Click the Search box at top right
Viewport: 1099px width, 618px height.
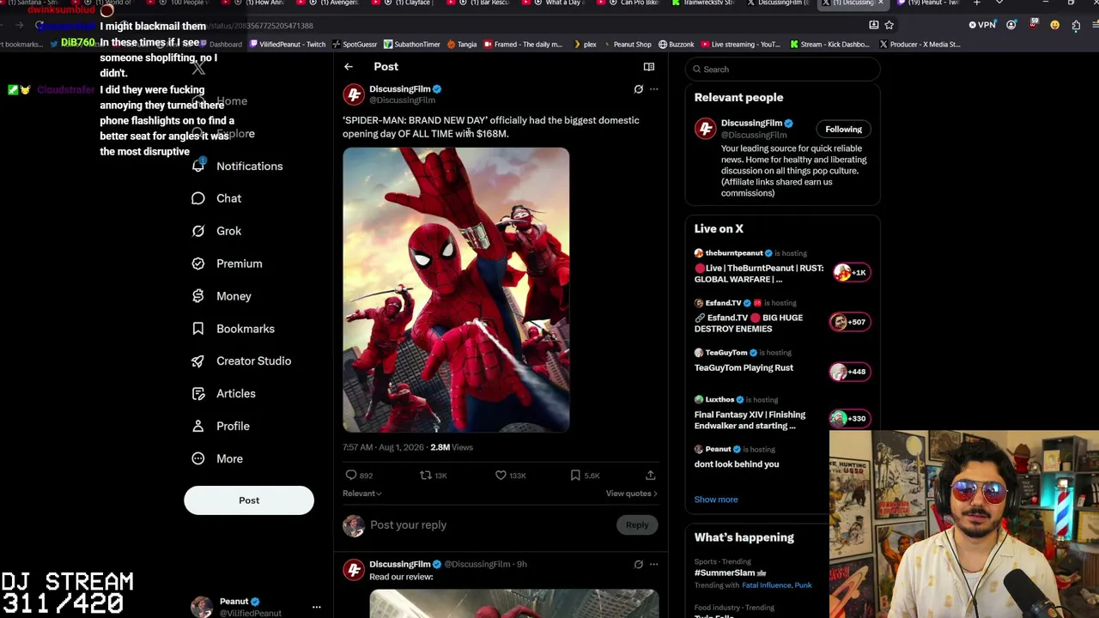pos(782,70)
